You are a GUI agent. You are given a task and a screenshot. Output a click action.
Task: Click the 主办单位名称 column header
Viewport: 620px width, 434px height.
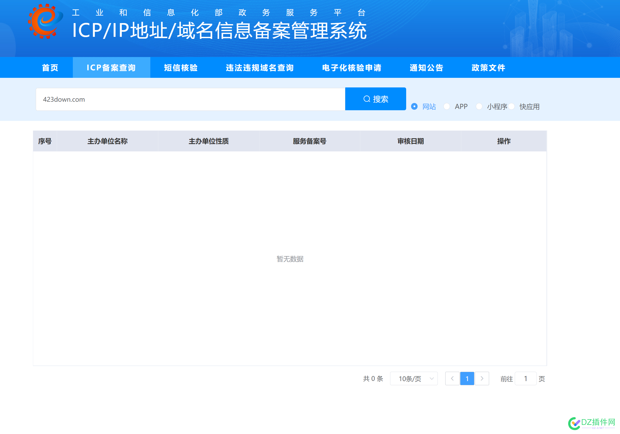click(x=108, y=141)
